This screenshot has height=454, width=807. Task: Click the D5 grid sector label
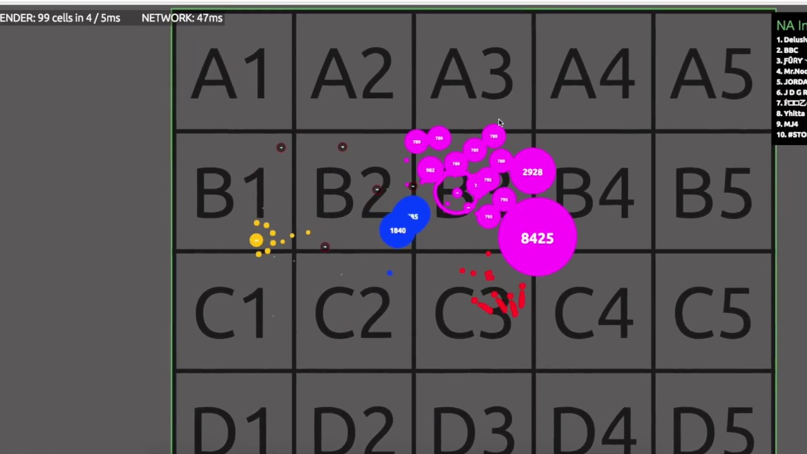714,430
